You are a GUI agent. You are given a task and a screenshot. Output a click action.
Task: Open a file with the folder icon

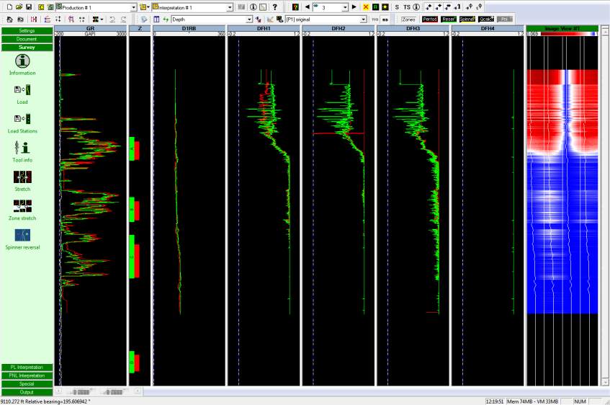click(19, 7)
